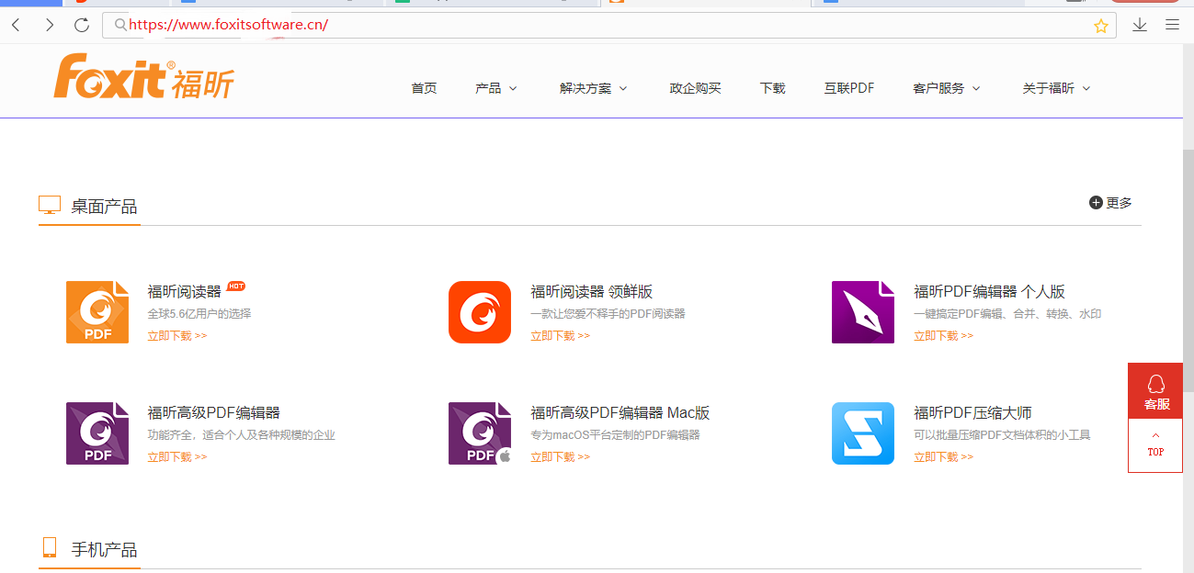This screenshot has height=573, width=1194.
Task: Click text 全球5.6亿用户的选择
Action: coord(199,314)
